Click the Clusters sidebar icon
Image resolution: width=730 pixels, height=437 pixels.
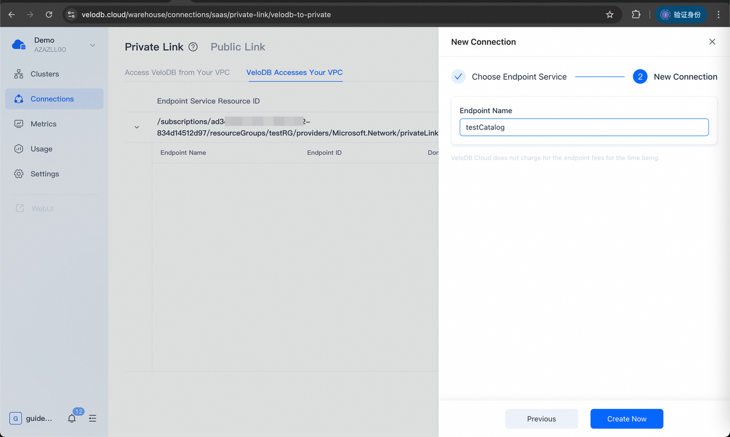(x=19, y=74)
